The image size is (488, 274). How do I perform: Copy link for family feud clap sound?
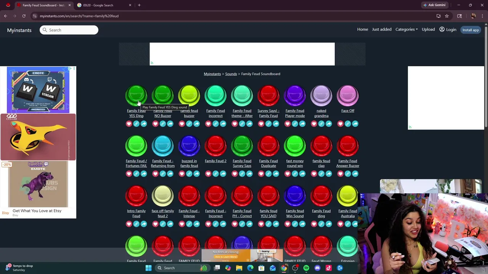point(321,174)
